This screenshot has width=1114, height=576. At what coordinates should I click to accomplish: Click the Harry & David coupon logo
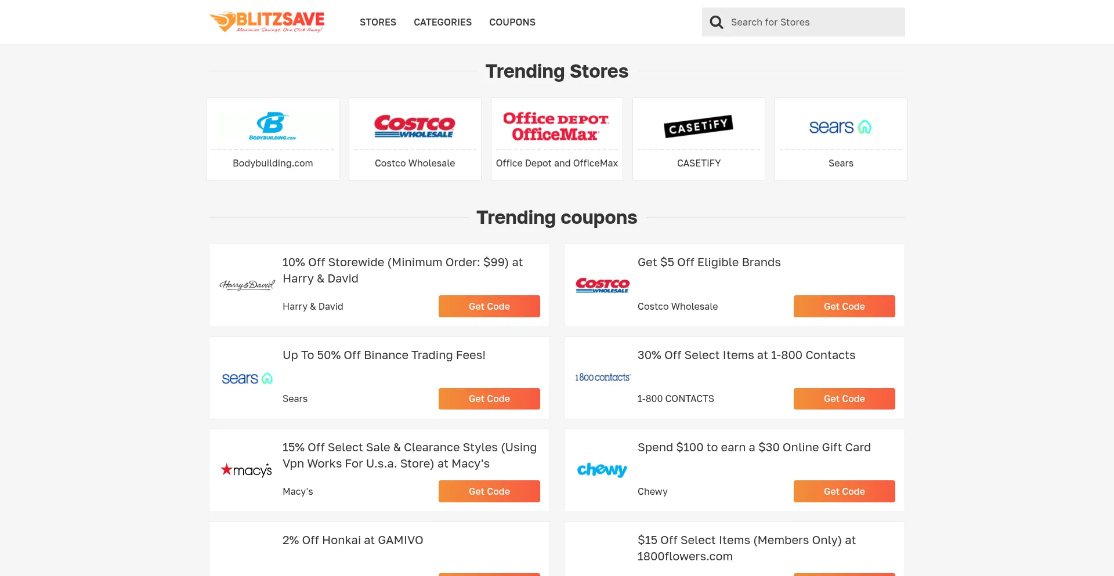pos(247,285)
